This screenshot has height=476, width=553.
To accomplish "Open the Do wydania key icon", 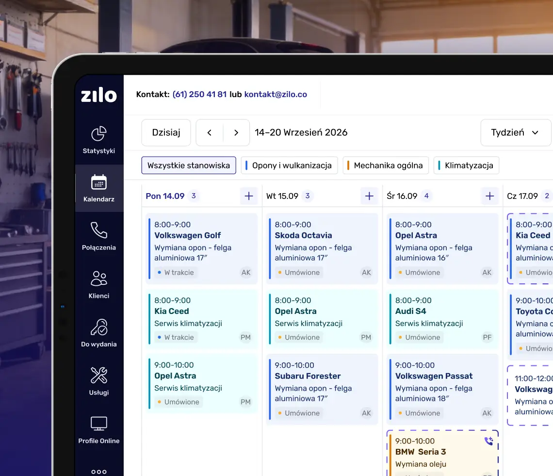I will click(x=99, y=327).
